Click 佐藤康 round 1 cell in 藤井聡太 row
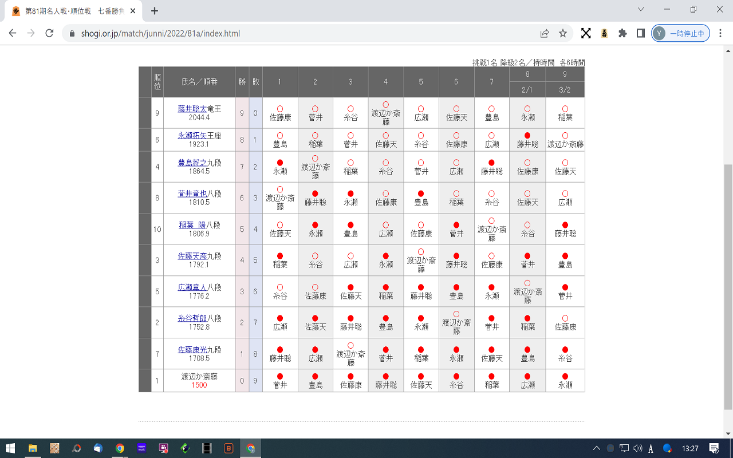 [280, 113]
